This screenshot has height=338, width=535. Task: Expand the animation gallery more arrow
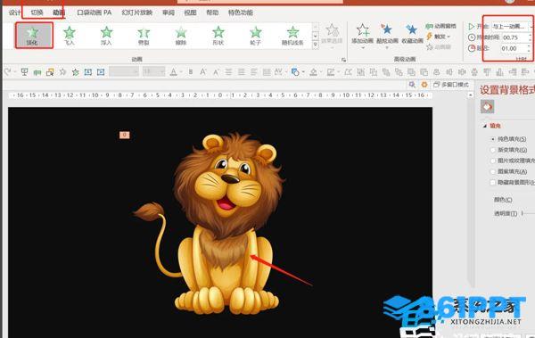316,45
